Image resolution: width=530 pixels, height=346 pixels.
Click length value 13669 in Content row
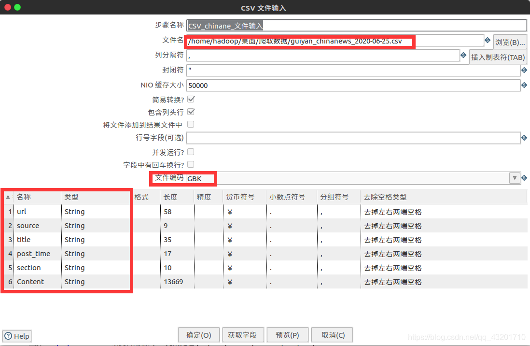177,282
